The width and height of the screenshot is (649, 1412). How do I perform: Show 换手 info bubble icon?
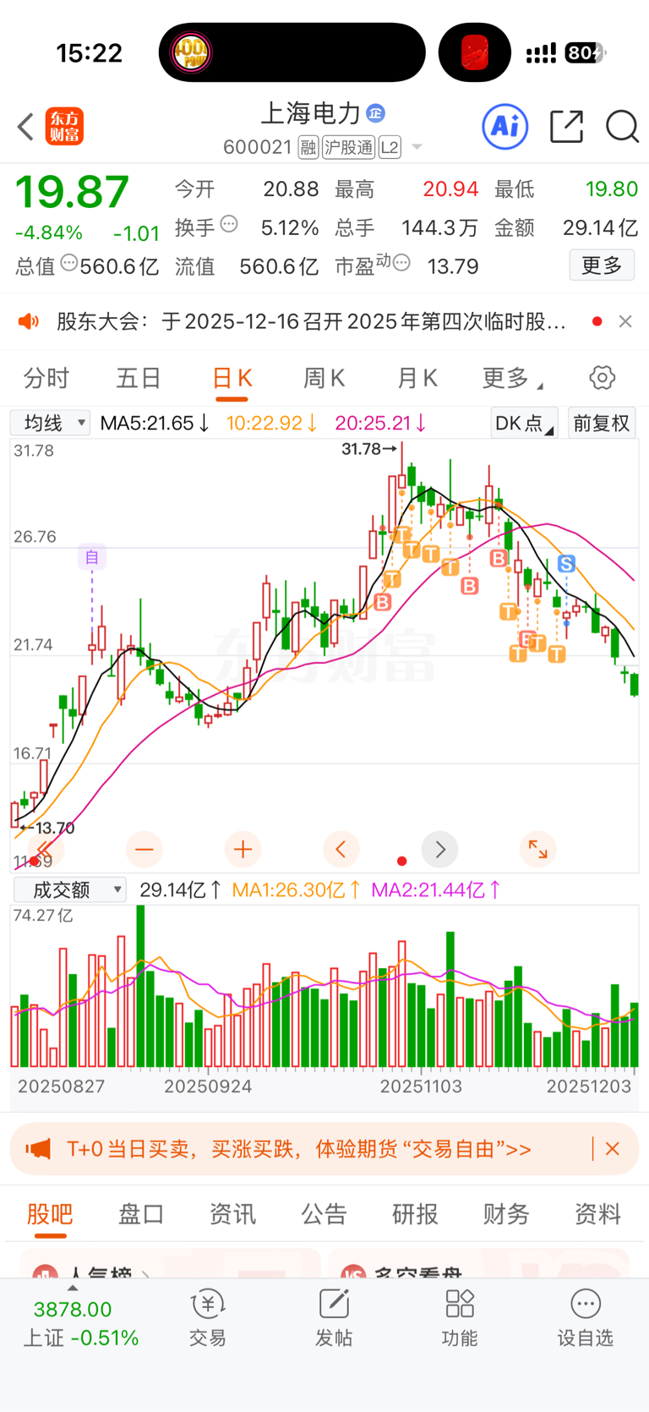point(229,225)
